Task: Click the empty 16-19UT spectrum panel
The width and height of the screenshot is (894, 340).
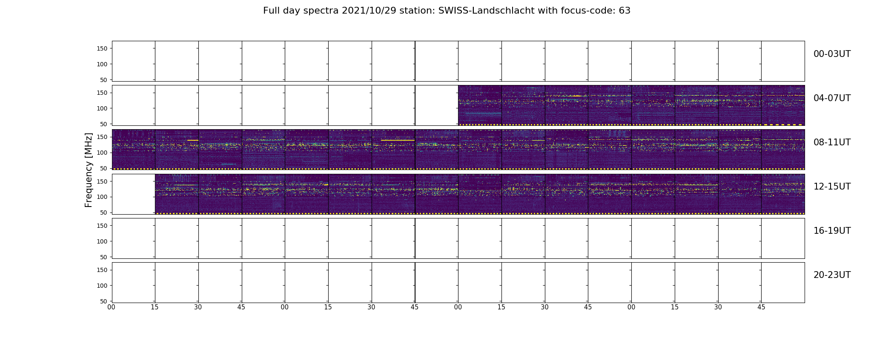Action: (458, 238)
